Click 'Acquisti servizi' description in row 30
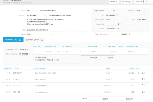Image resolution: width=153 pixels, height=102 pixels. click(40, 86)
